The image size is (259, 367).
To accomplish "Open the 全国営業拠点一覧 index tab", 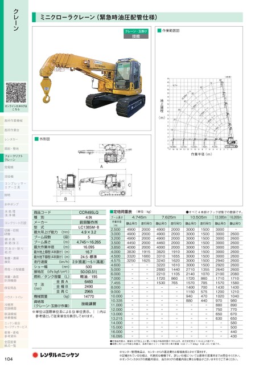I will [x=14, y=344].
